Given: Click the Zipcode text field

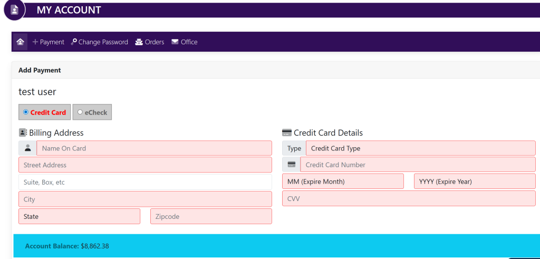Looking at the screenshot, I should click(x=211, y=216).
